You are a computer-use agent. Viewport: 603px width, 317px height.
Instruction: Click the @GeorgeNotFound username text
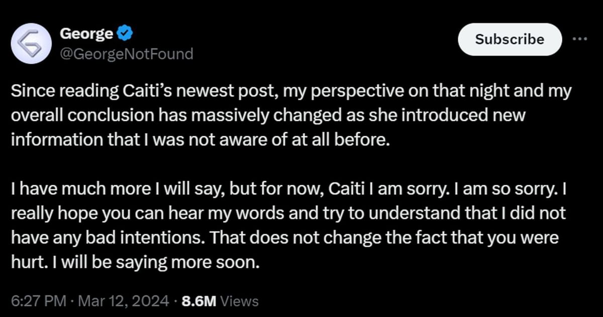click(127, 54)
